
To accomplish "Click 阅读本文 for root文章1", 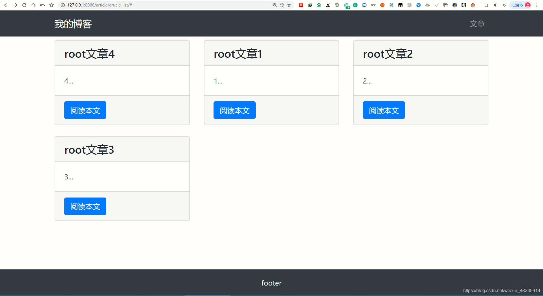I will 234,110.
